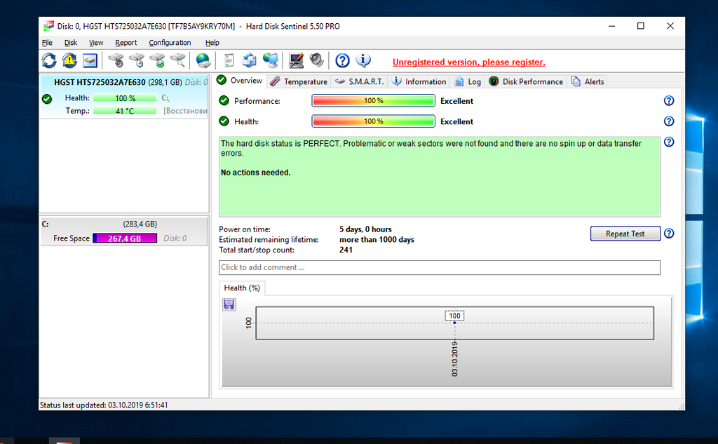Maximize the Hard Disk Sentinel window
Viewport: 718px width, 444px height.
641,26
